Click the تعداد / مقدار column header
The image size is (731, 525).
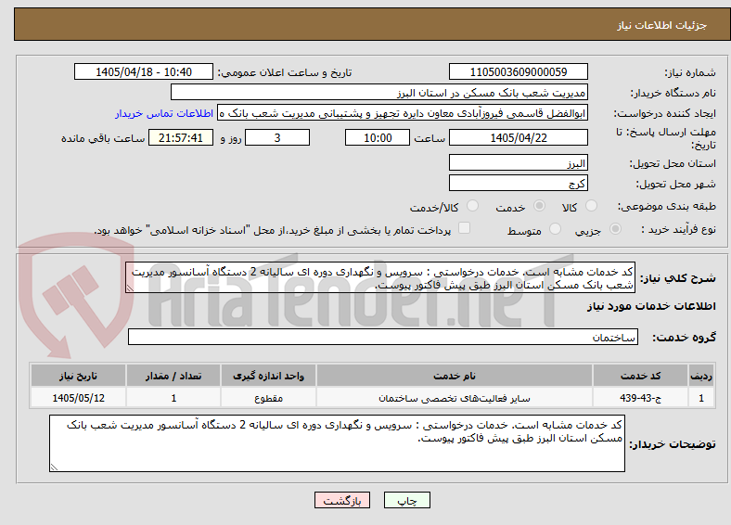(173, 376)
